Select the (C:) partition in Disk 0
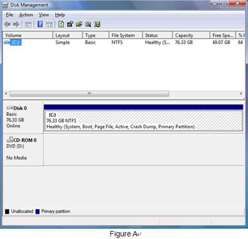Screen dimensions: 248x239 coord(143,120)
